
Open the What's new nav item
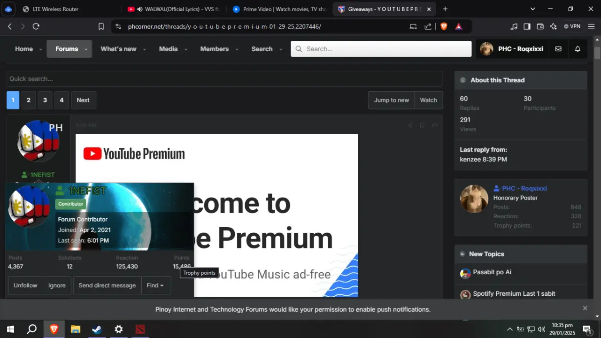pyautogui.click(x=118, y=49)
